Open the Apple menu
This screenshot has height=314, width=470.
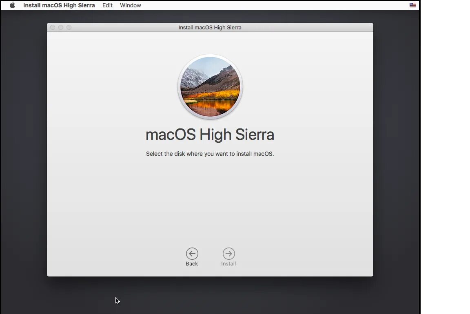click(12, 5)
